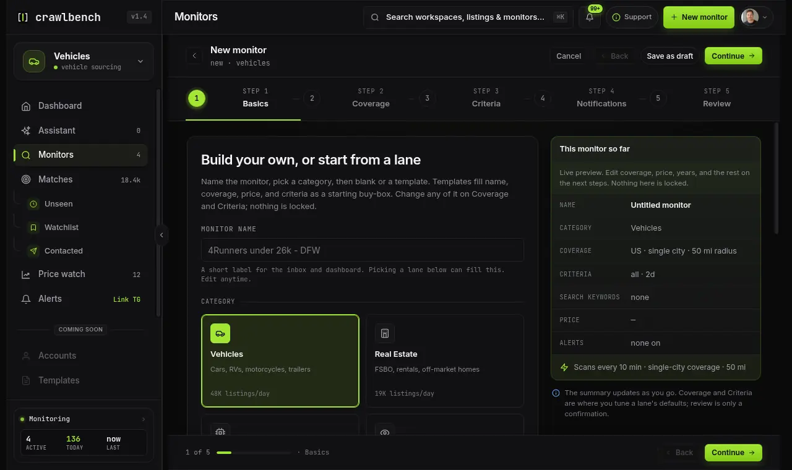
Task: Go to Step 1 Basics
Action: 243,98
